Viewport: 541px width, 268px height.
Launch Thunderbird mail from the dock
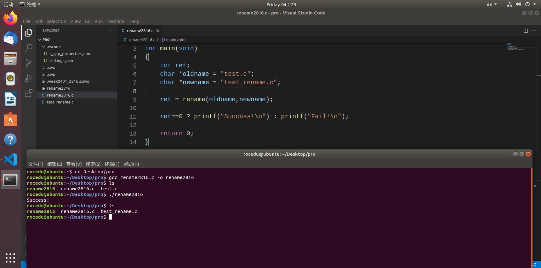coord(10,39)
